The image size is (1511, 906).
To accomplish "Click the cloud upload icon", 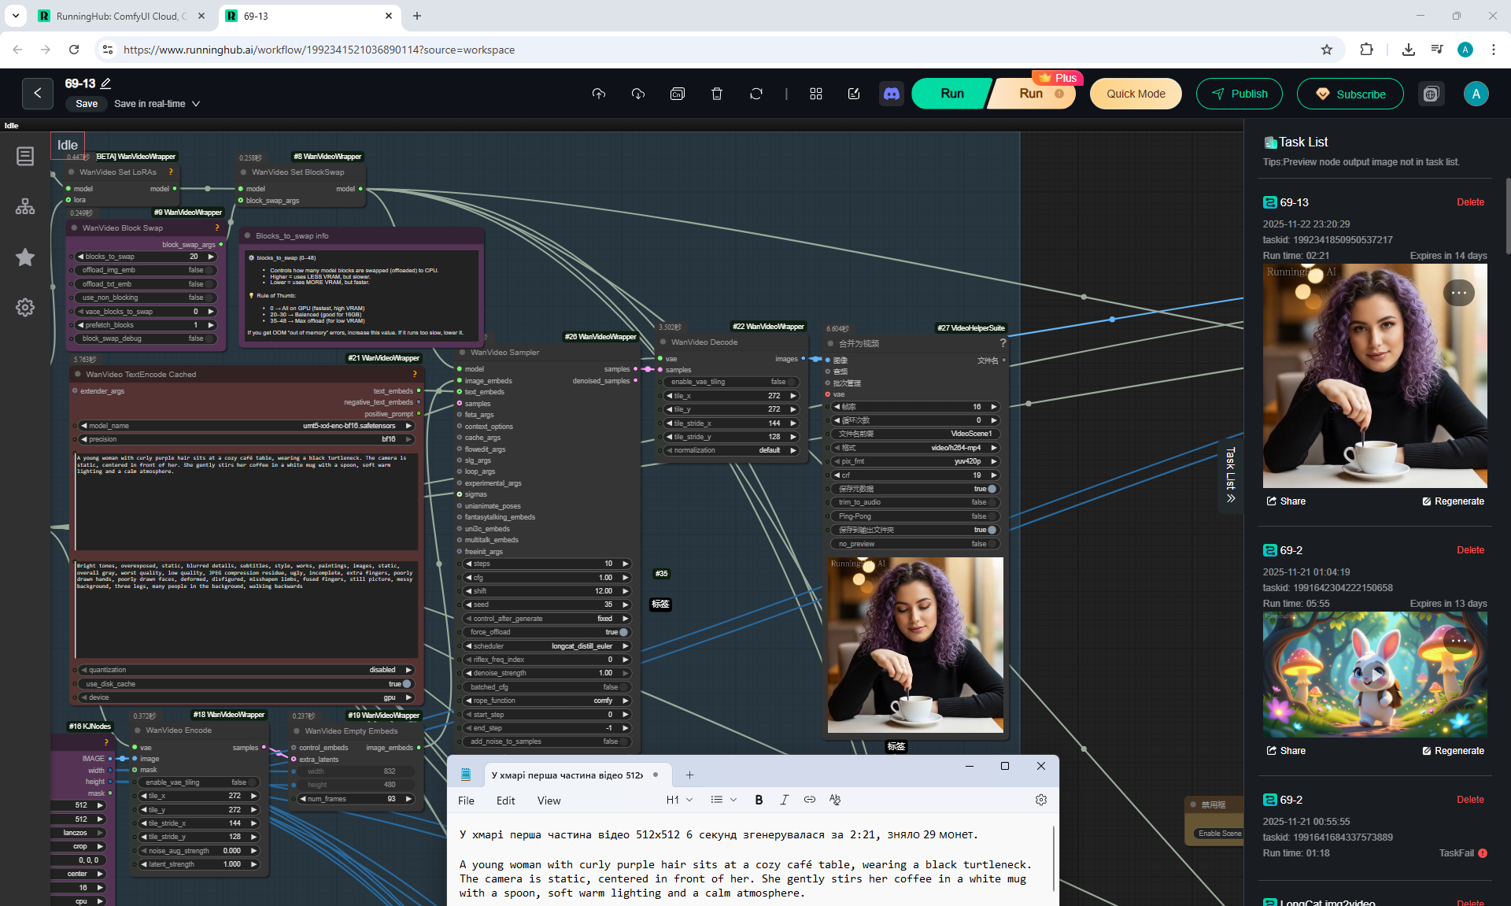I will pos(599,94).
